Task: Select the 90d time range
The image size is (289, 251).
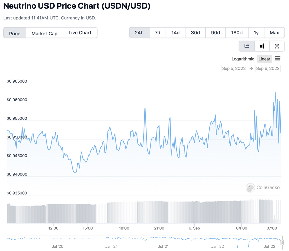Action: pyautogui.click(x=215, y=33)
